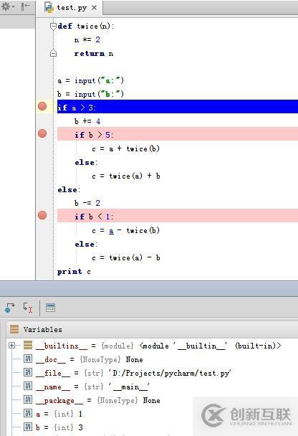Click the line b = input("b:")
The height and width of the screenshot is (436, 298).
[90, 94]
